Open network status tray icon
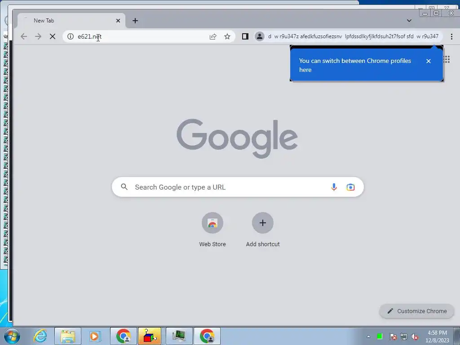Image resolution: width=460 pixels, height=345 pixels. click(404, 336)
